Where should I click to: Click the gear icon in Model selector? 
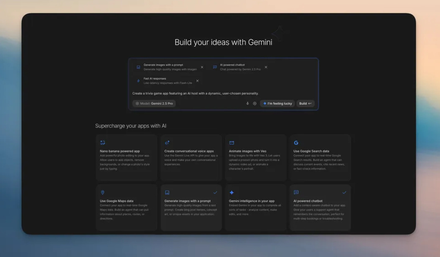point(137,103)
